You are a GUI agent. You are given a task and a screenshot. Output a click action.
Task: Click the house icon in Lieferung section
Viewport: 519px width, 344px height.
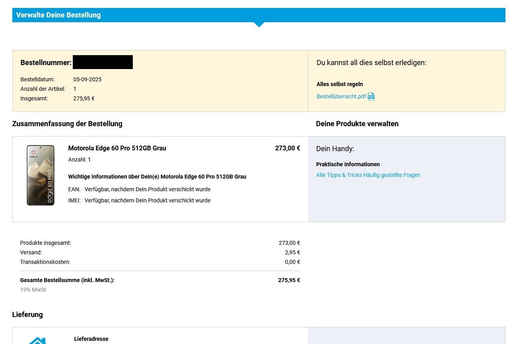(x=37, y=340)
